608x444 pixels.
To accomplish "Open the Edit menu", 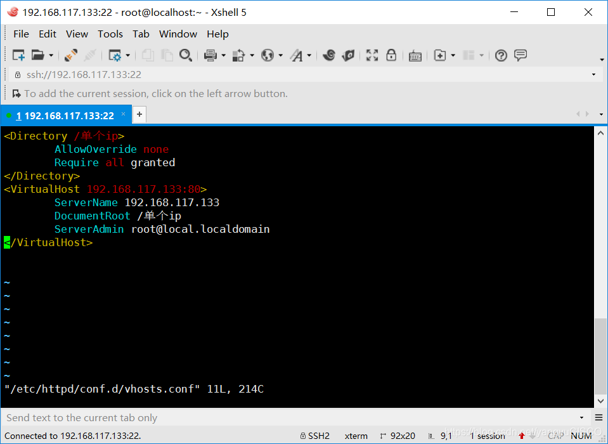I will click(48, 34).
